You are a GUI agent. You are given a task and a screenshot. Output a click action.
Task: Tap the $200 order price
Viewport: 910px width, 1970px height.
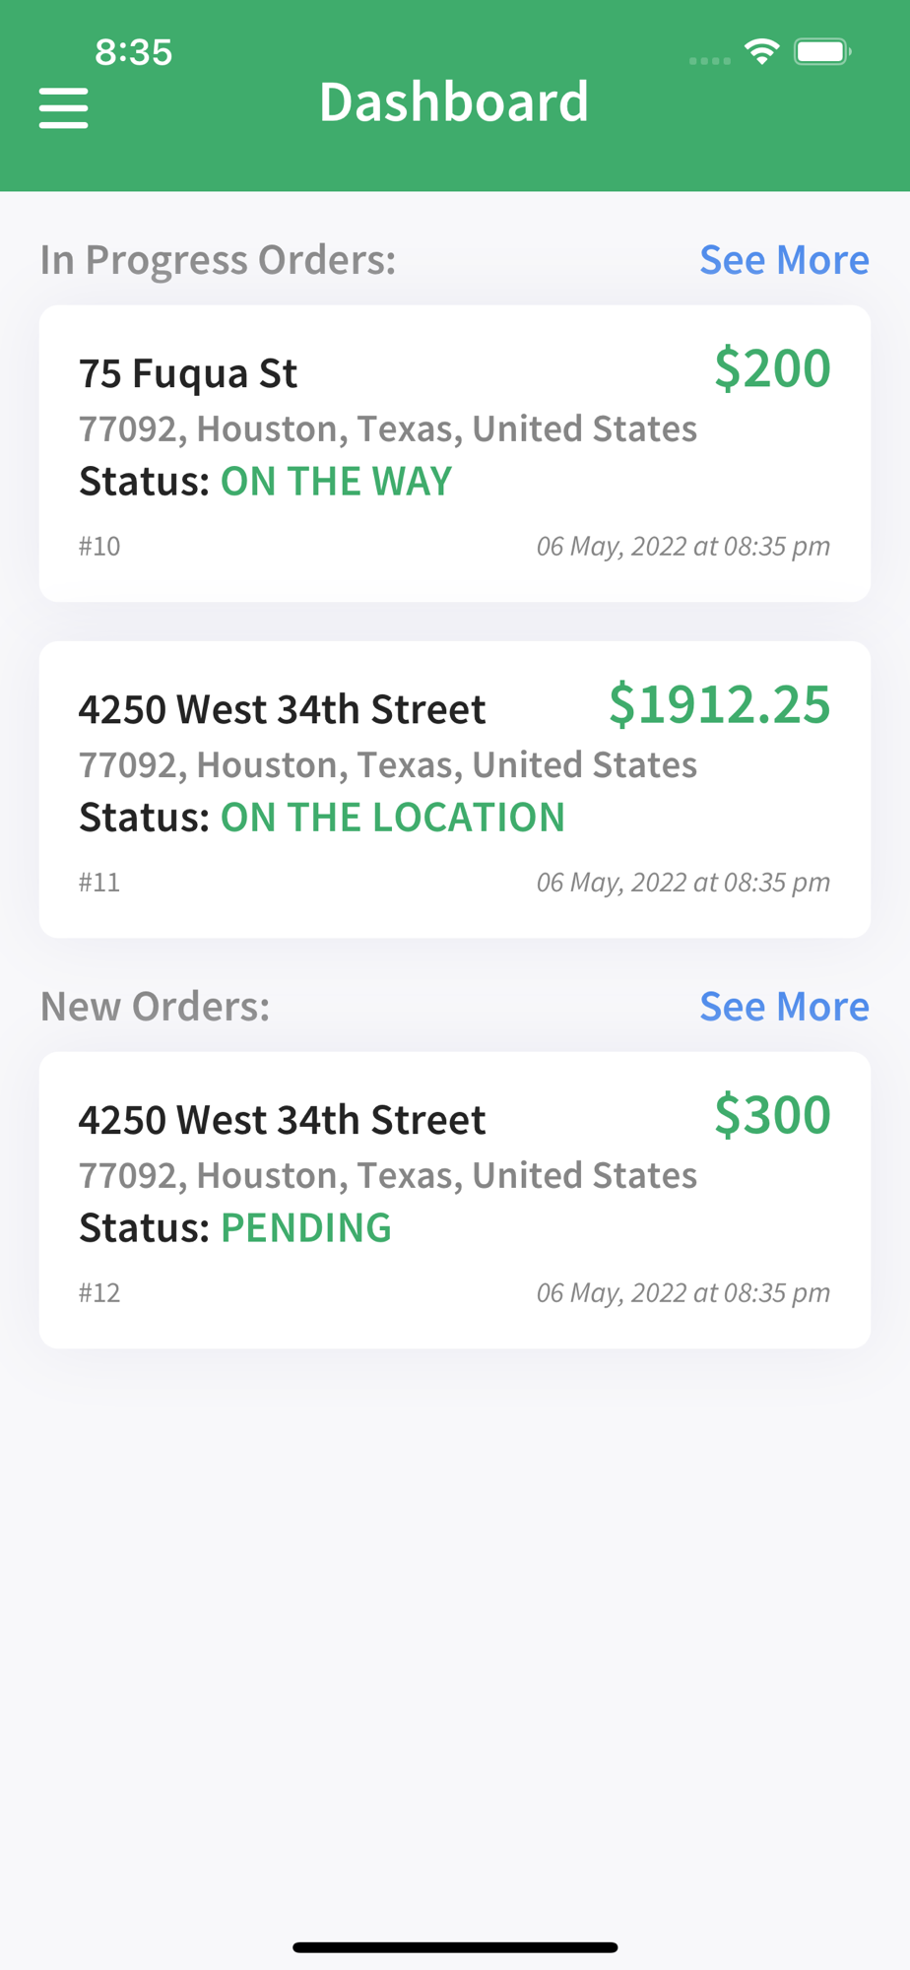pos(772,369)
